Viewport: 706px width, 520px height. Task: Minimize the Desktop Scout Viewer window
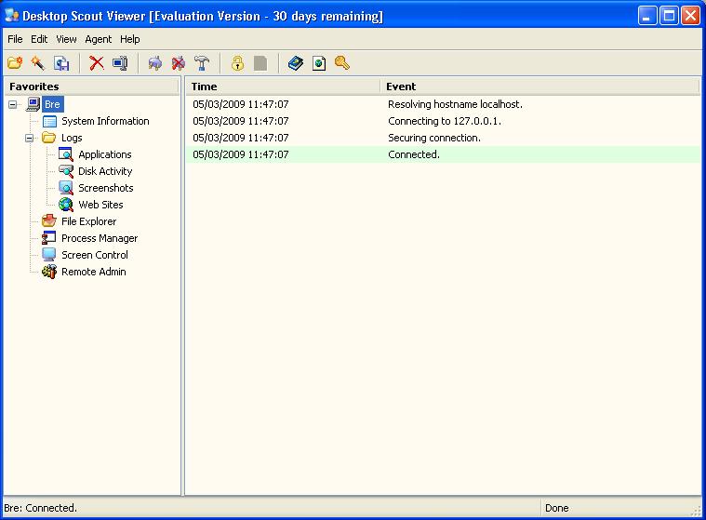tap(647, 16)
